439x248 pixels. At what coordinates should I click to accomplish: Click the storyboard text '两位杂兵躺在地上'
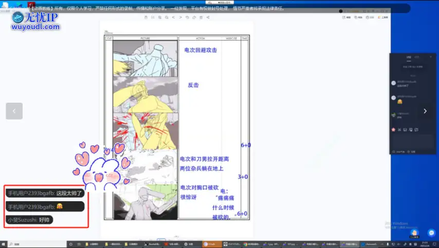[202, 168]
